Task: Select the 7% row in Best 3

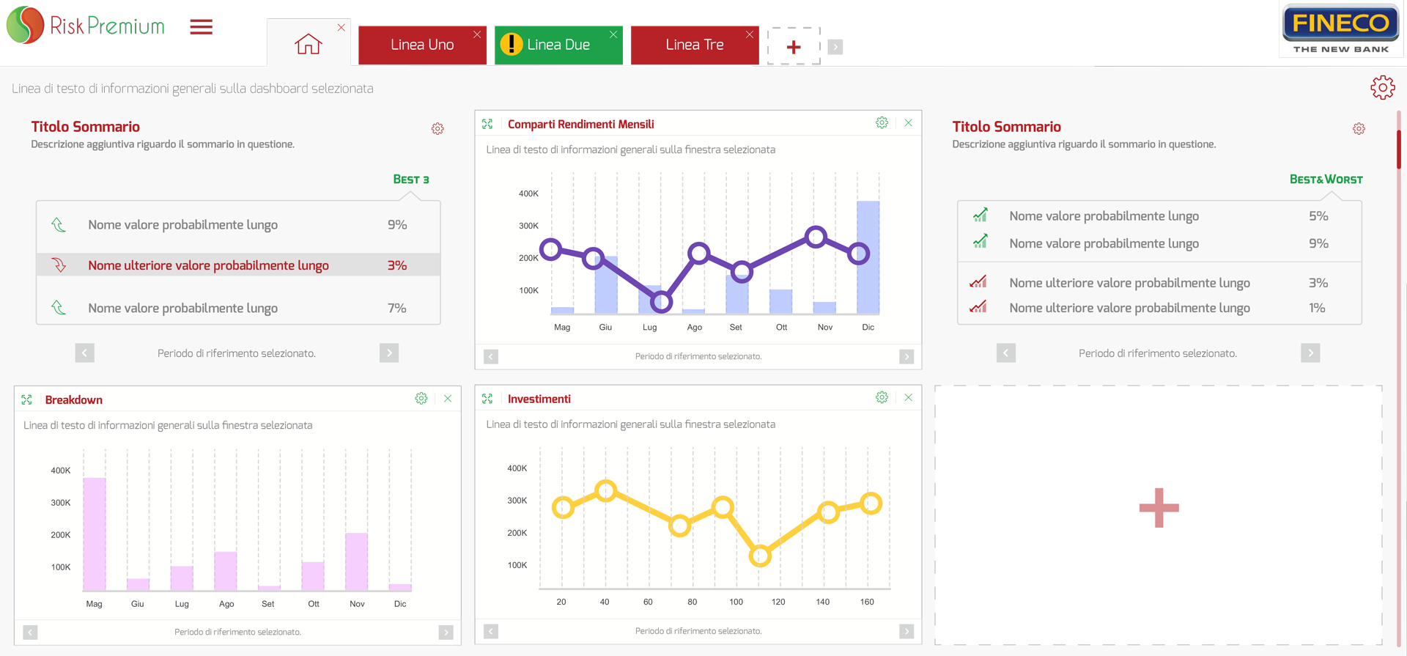Action: pos(238,308)
